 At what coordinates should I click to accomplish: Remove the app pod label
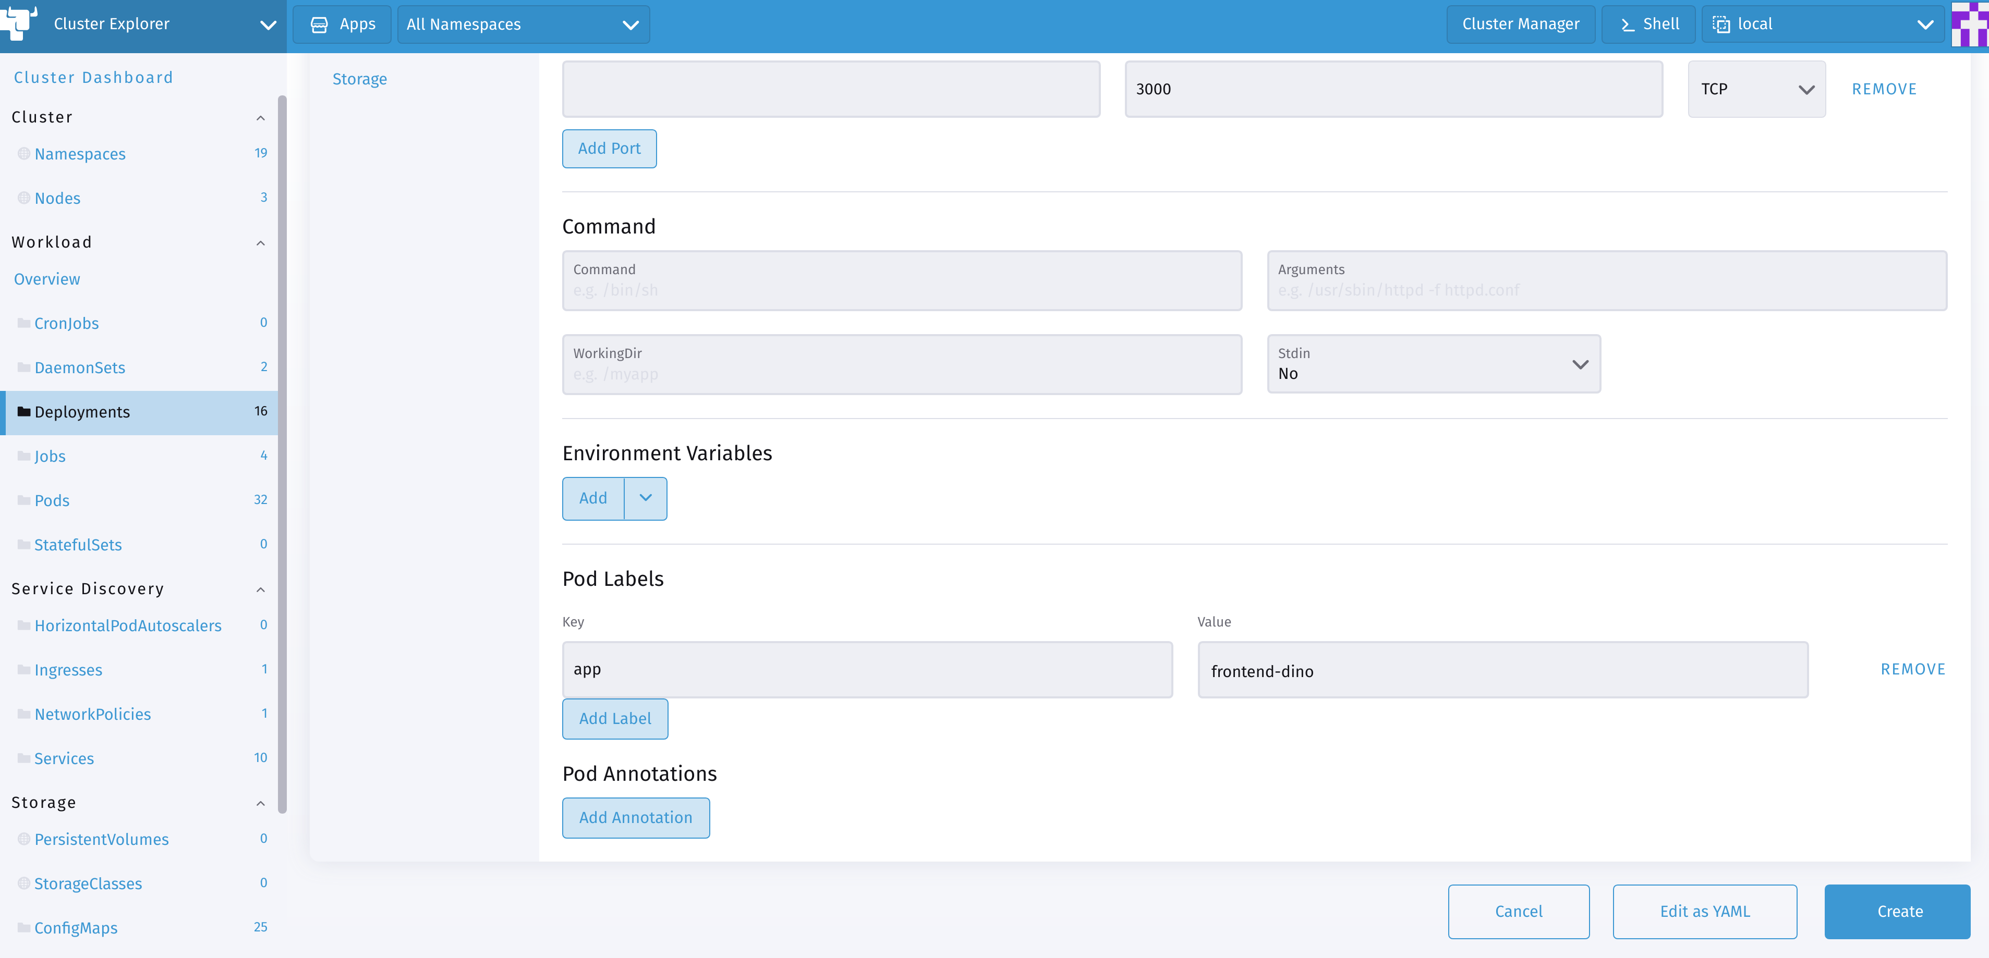pos(1912,669)
